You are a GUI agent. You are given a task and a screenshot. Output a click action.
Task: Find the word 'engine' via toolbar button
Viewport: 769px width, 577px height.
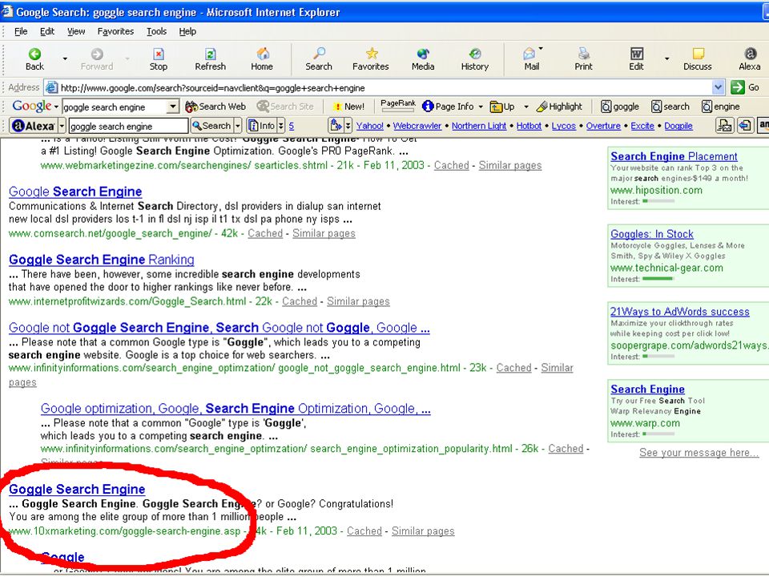720,107
